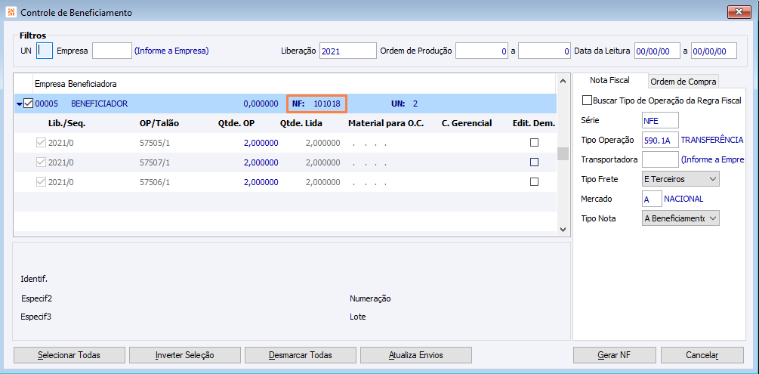Click the Mercado field containing A
Screen dimensions: 759x374
click(x=652, y=199)
